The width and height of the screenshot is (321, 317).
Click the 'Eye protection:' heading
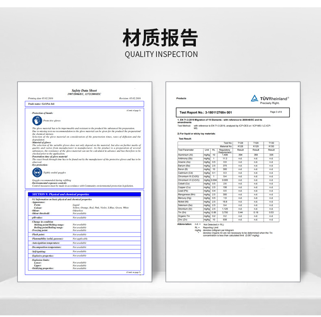pos(40,165)
